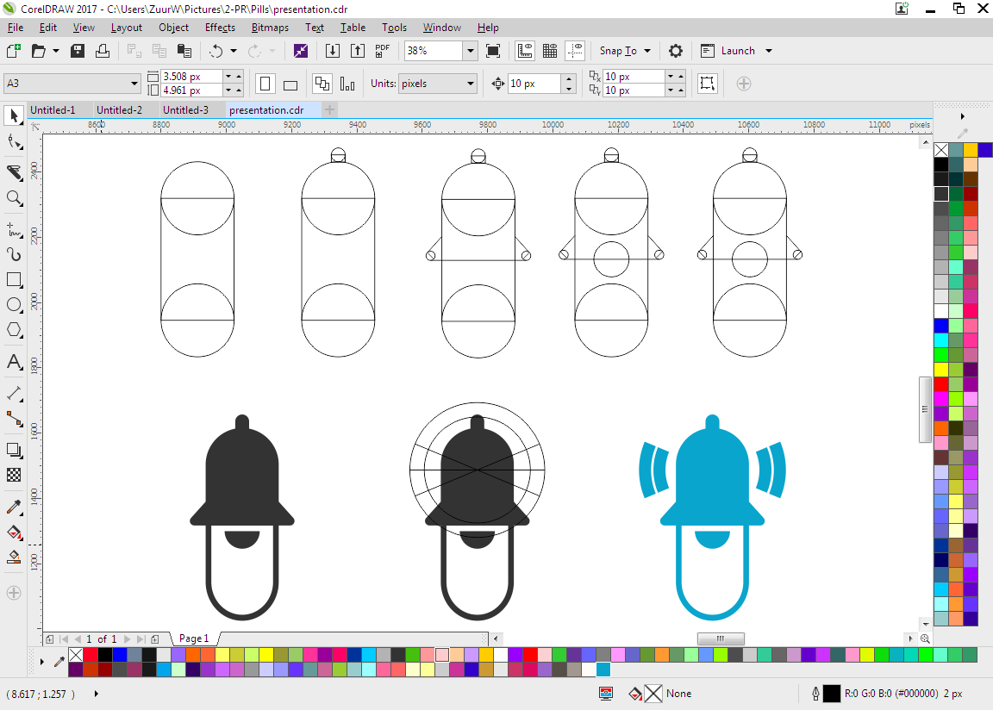Viewport: 993px width, 710px height.
Task: Click the Publish to PDF icon
Action: (x=383, y=51)
